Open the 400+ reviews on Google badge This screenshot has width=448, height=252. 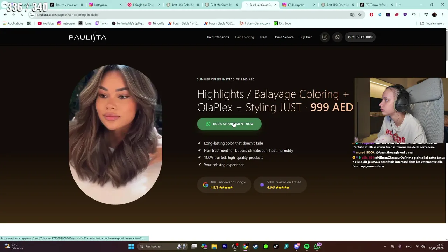tap(224, 184)
